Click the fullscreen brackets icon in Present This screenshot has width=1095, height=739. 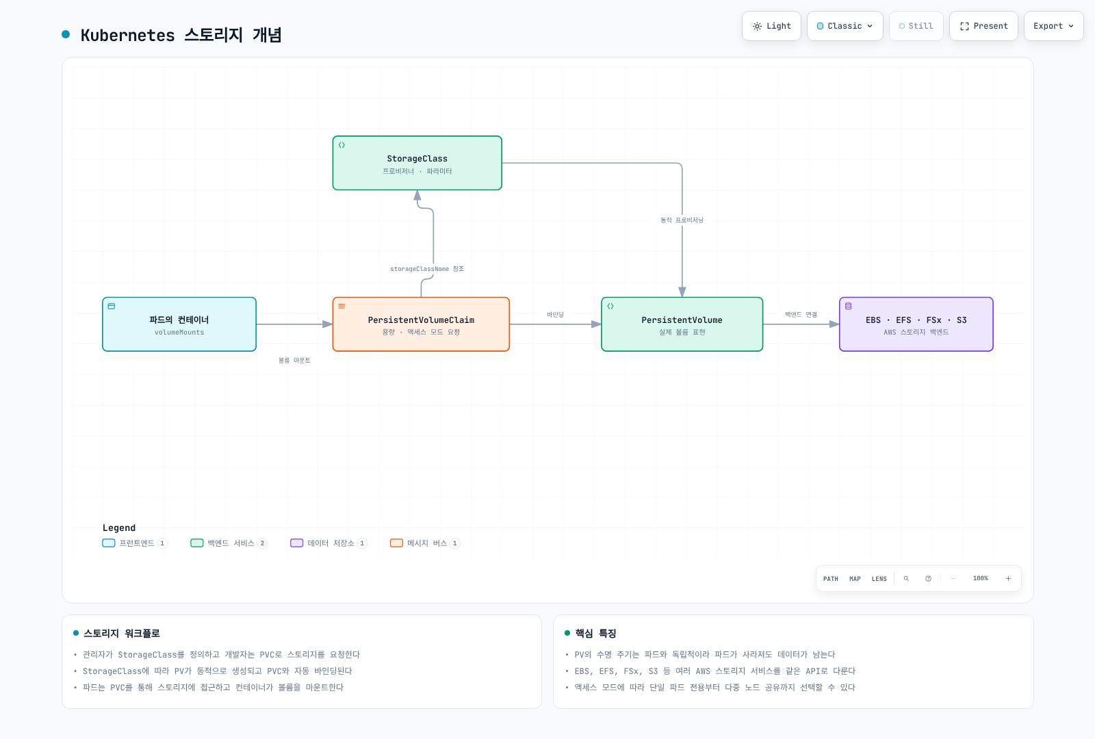coord(964,26)
